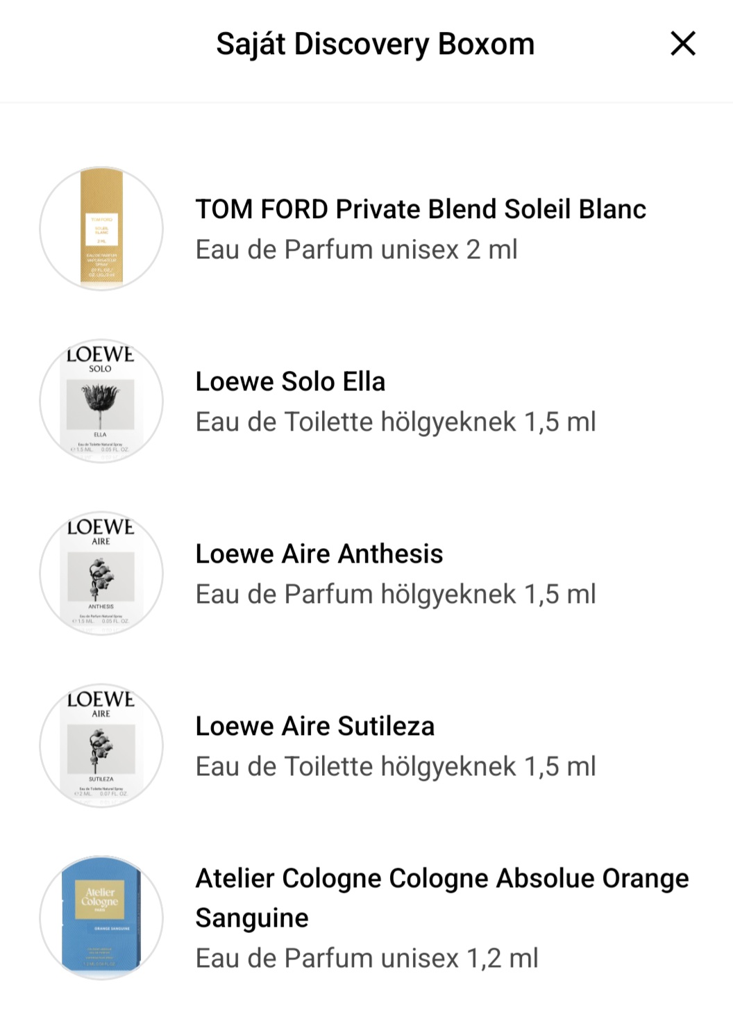Tap the Eau de Parfum unisex 2 ml description

(356, 249)
